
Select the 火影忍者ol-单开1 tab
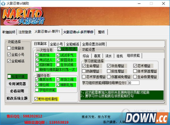click(47, 32)
